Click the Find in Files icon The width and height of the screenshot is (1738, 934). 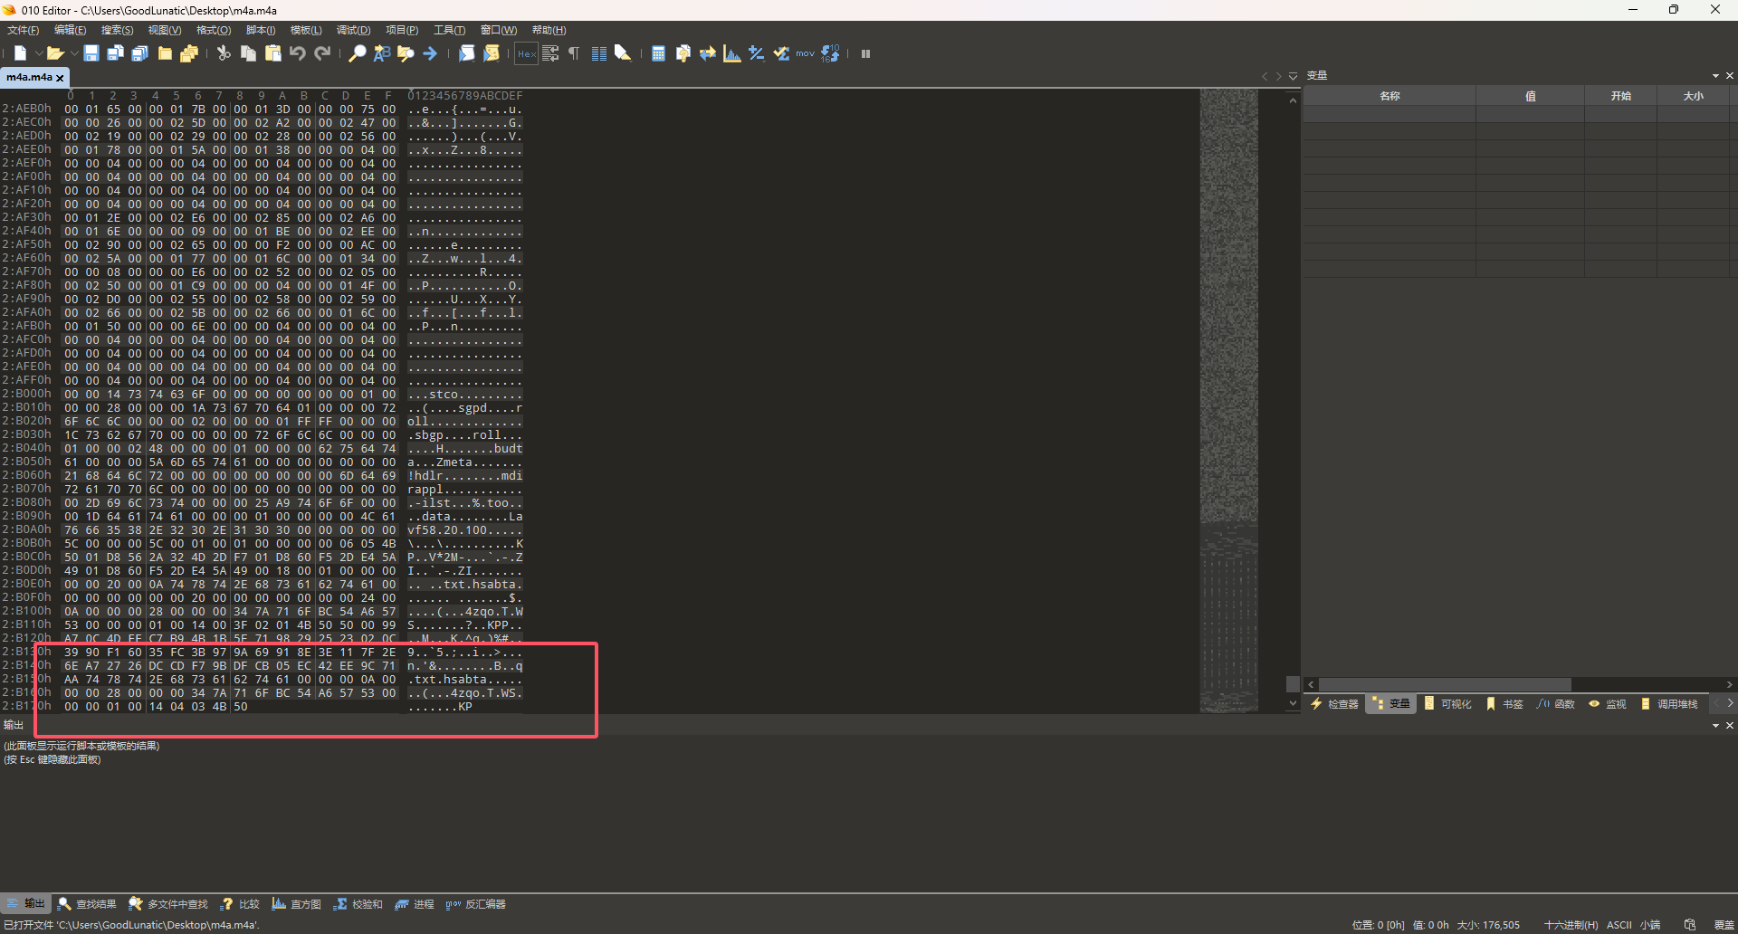click(406, 53)
